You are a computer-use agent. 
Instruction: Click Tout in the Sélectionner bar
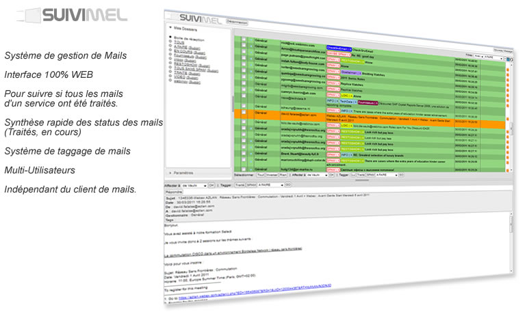coord(261,175)
